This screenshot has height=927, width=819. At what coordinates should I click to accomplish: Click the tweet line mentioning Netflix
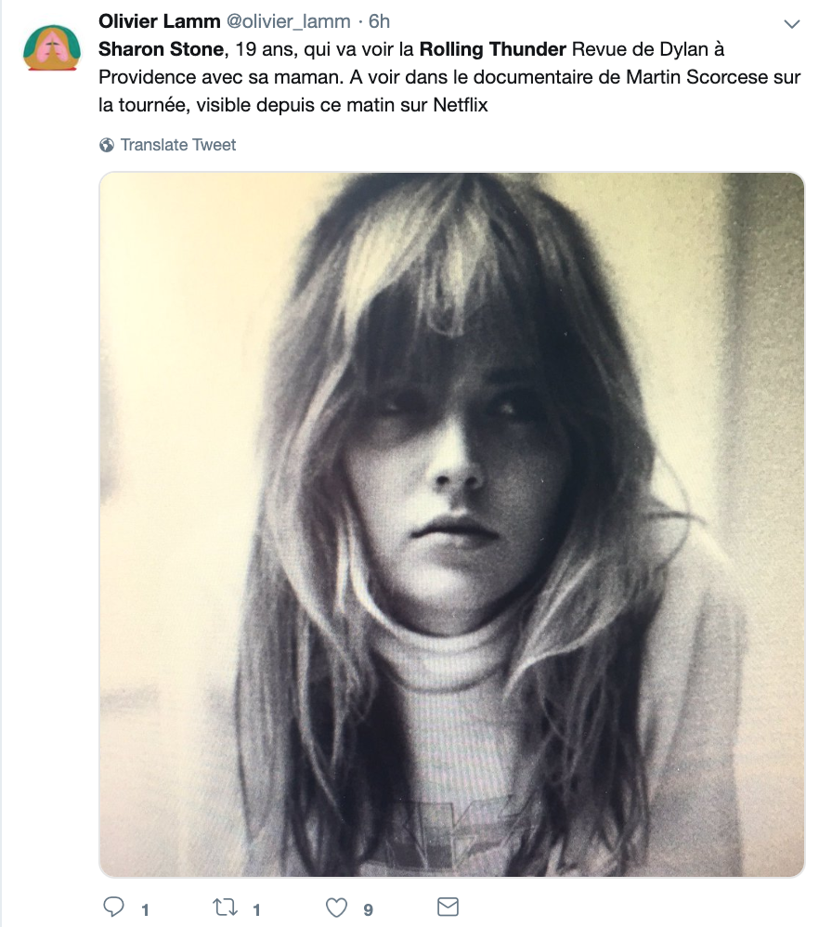[293, 105]
